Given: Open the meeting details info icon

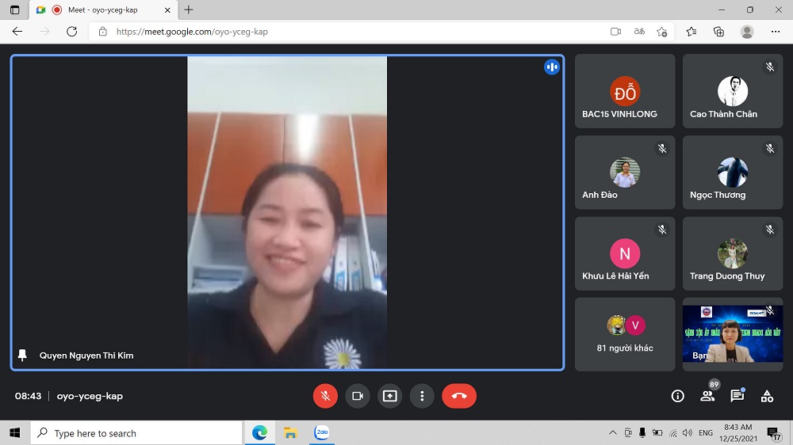Looking at the screenshot, I should [677, 396].
